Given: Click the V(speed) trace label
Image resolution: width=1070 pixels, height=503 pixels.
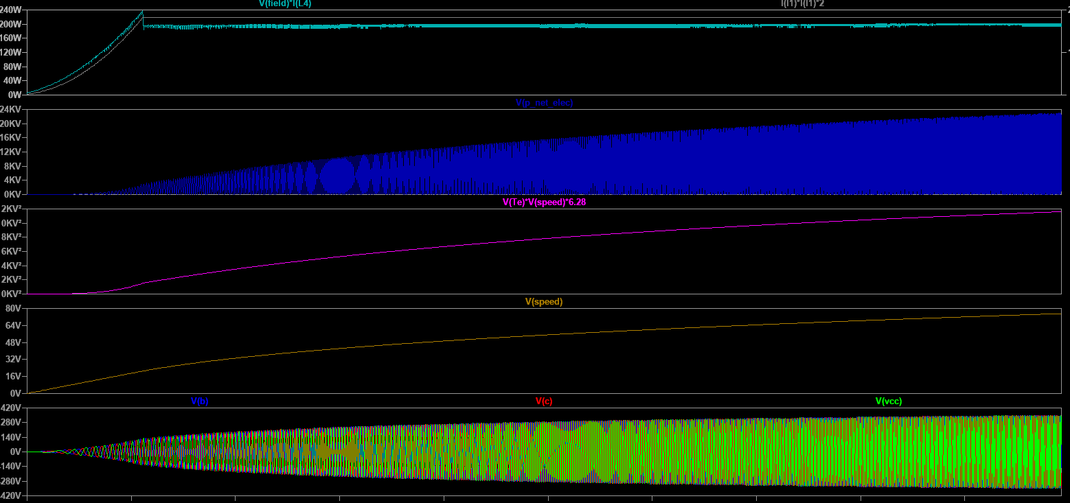Looking at the screenshot, I should (x=544, y=302).
